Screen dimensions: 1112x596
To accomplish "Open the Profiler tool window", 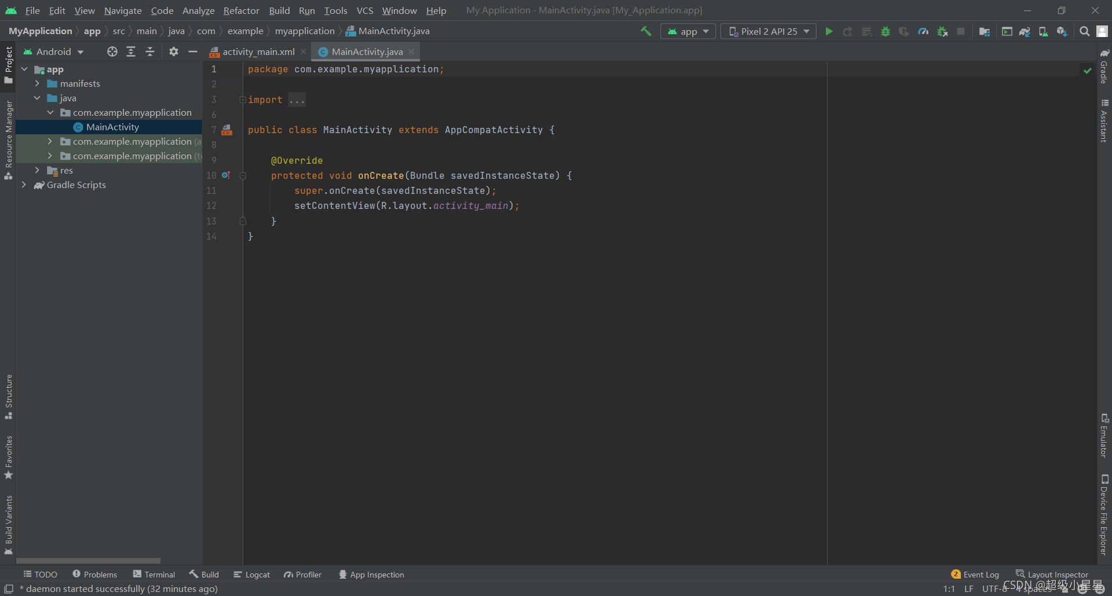I will click(303, 575).
